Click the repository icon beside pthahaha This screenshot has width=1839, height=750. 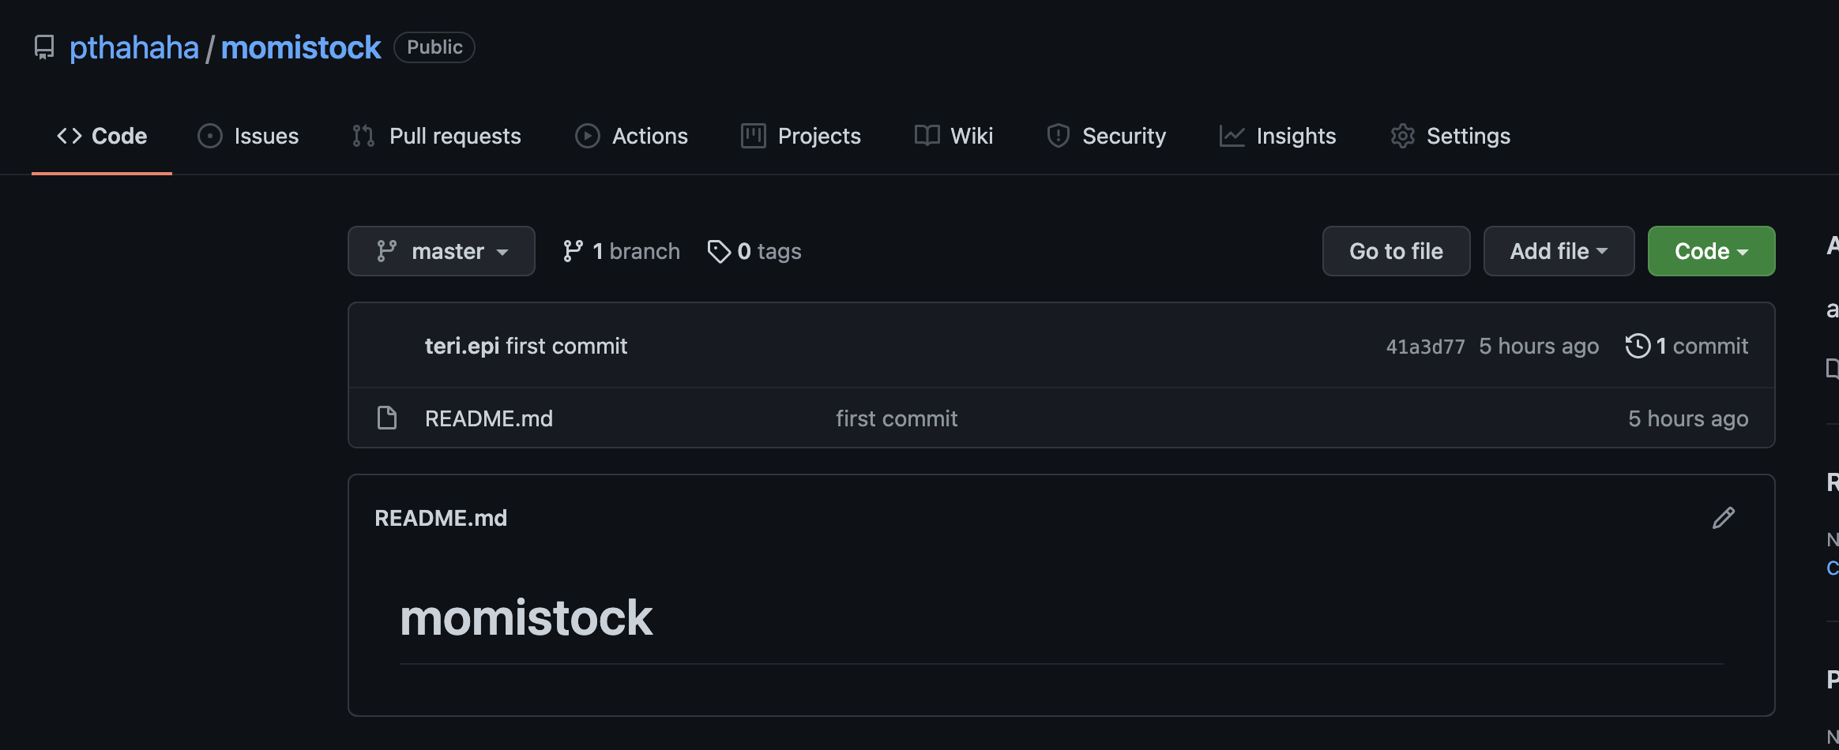point(44,47)
